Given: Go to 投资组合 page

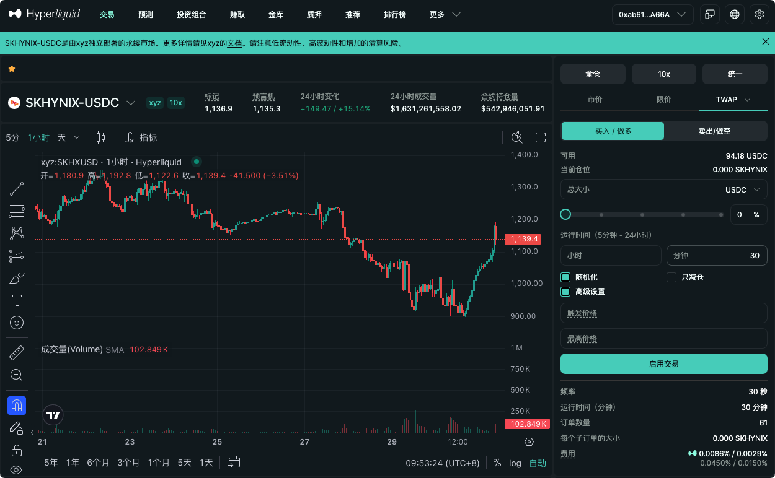Looking at the screenshot, I should (x=192, y=14).
